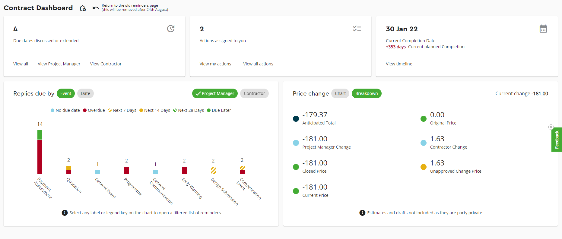562x239 pixels.
Task: Click the checklist icon on actions card
Action: coord(357,29)
